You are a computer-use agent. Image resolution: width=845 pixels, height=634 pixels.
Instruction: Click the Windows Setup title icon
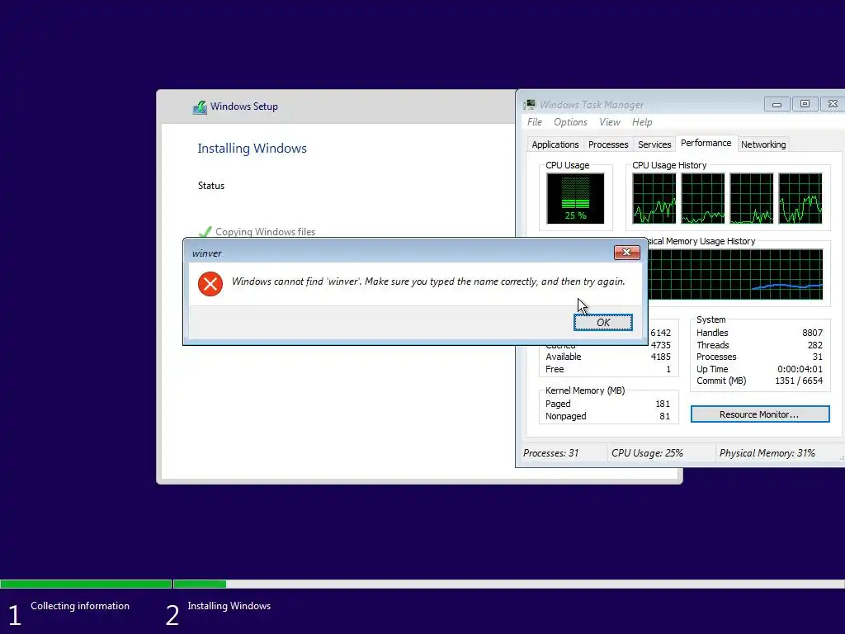click(200, 106)
